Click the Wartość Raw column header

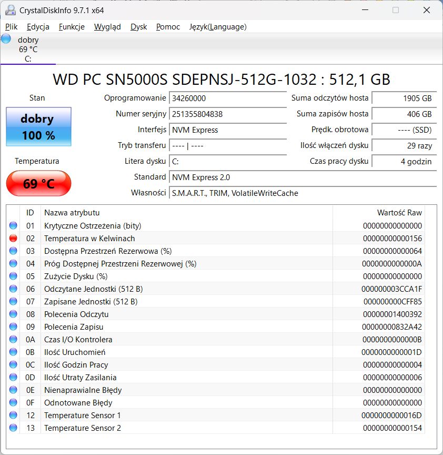click(x=379, y=213)
